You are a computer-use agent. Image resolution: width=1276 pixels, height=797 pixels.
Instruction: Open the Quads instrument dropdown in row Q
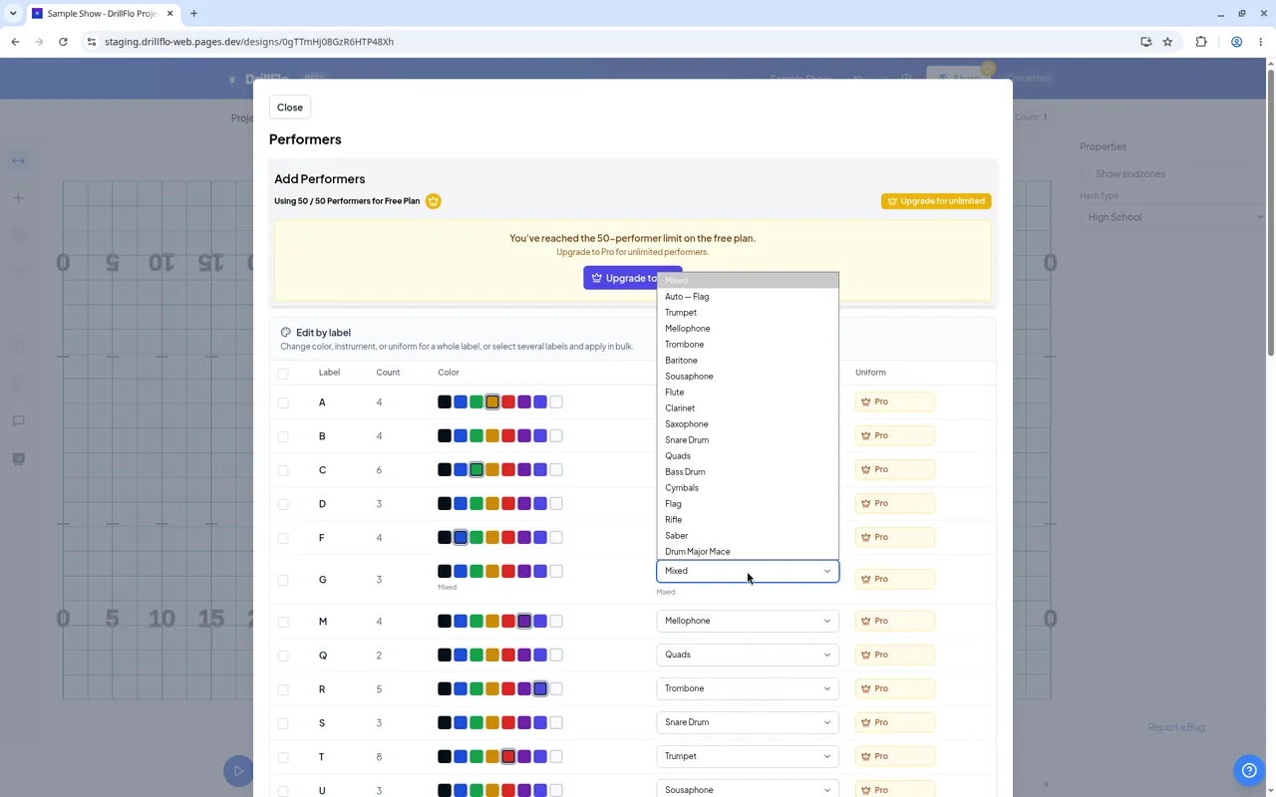tap(748, 655)
